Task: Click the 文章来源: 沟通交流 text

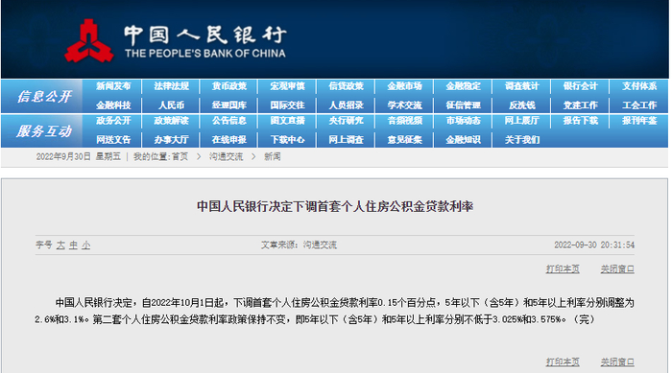Action: [300, 245]
